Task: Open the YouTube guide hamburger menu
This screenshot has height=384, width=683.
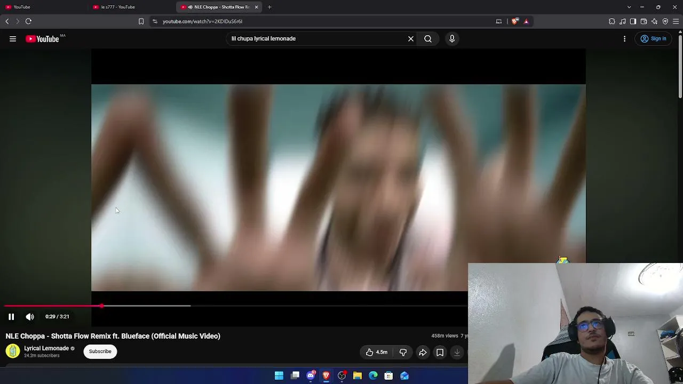Action: [13, 38]
